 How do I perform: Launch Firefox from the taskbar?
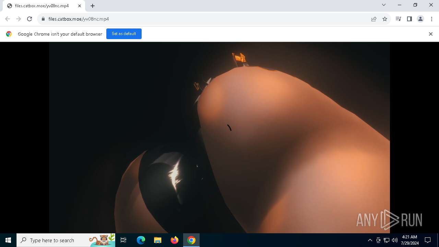pyautogui.click(x=175, y=240)
